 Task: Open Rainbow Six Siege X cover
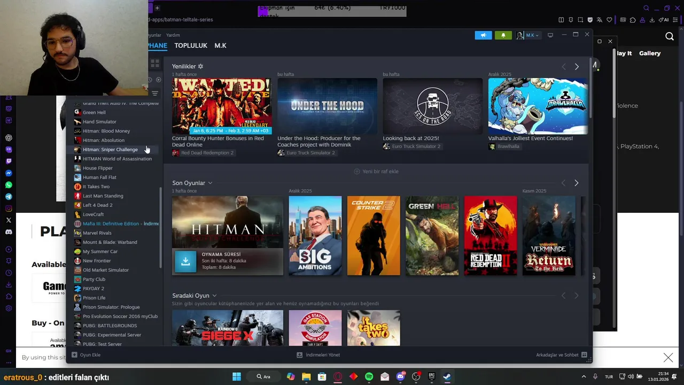click(228, 328)
